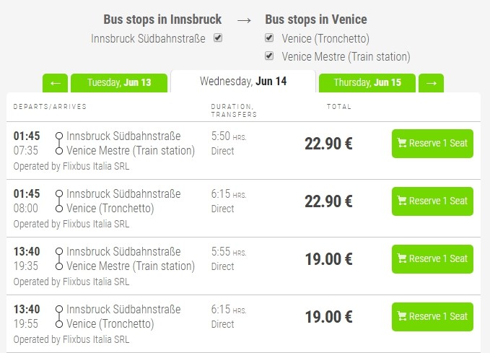Click cart icon on 19:55 arrival trip
The height and width of the screenshot is (353, 490).
tap(403, 316)
